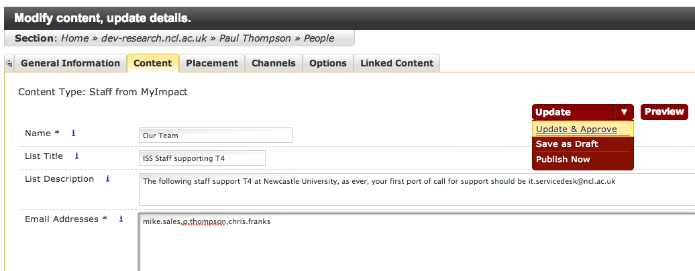Choose Update & Approve from the menu
Screen dimensions: 695x271
click(x=576, y=129)
